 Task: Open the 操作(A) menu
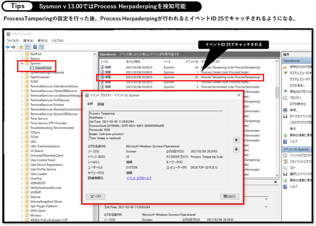click(28, 41)
